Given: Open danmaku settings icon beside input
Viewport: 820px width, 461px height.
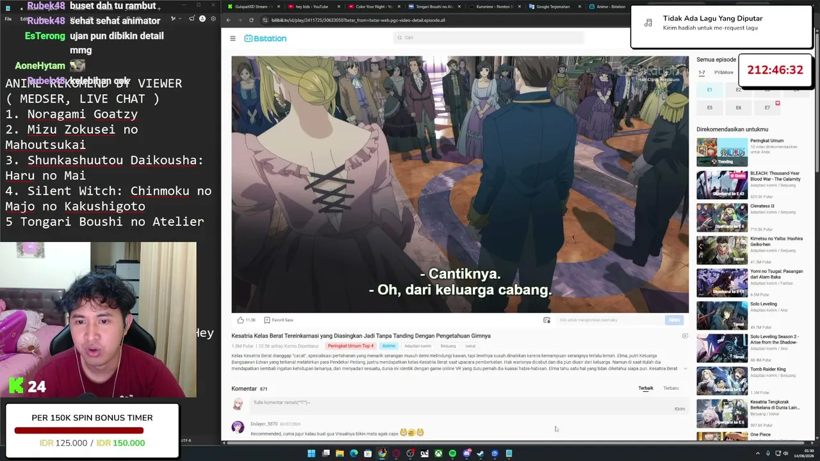Looking at the screenshot, I should (x=546, y=320).
